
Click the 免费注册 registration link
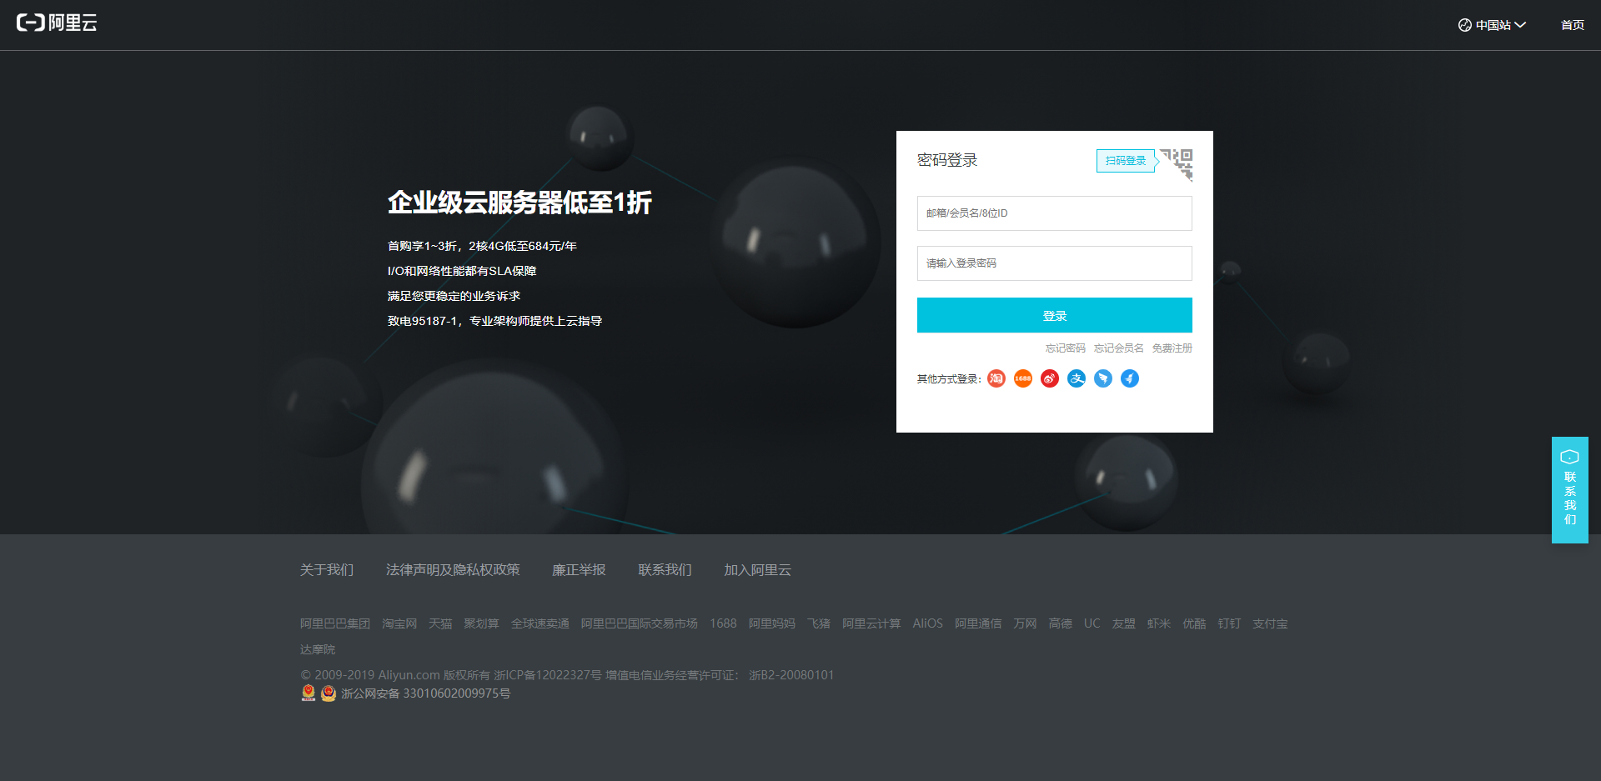click(1172, 348)
